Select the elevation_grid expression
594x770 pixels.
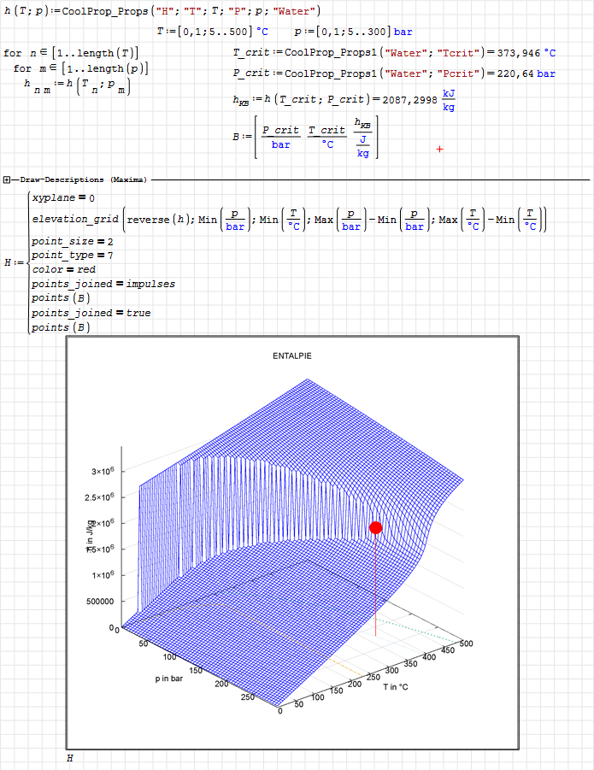point(287,220)
